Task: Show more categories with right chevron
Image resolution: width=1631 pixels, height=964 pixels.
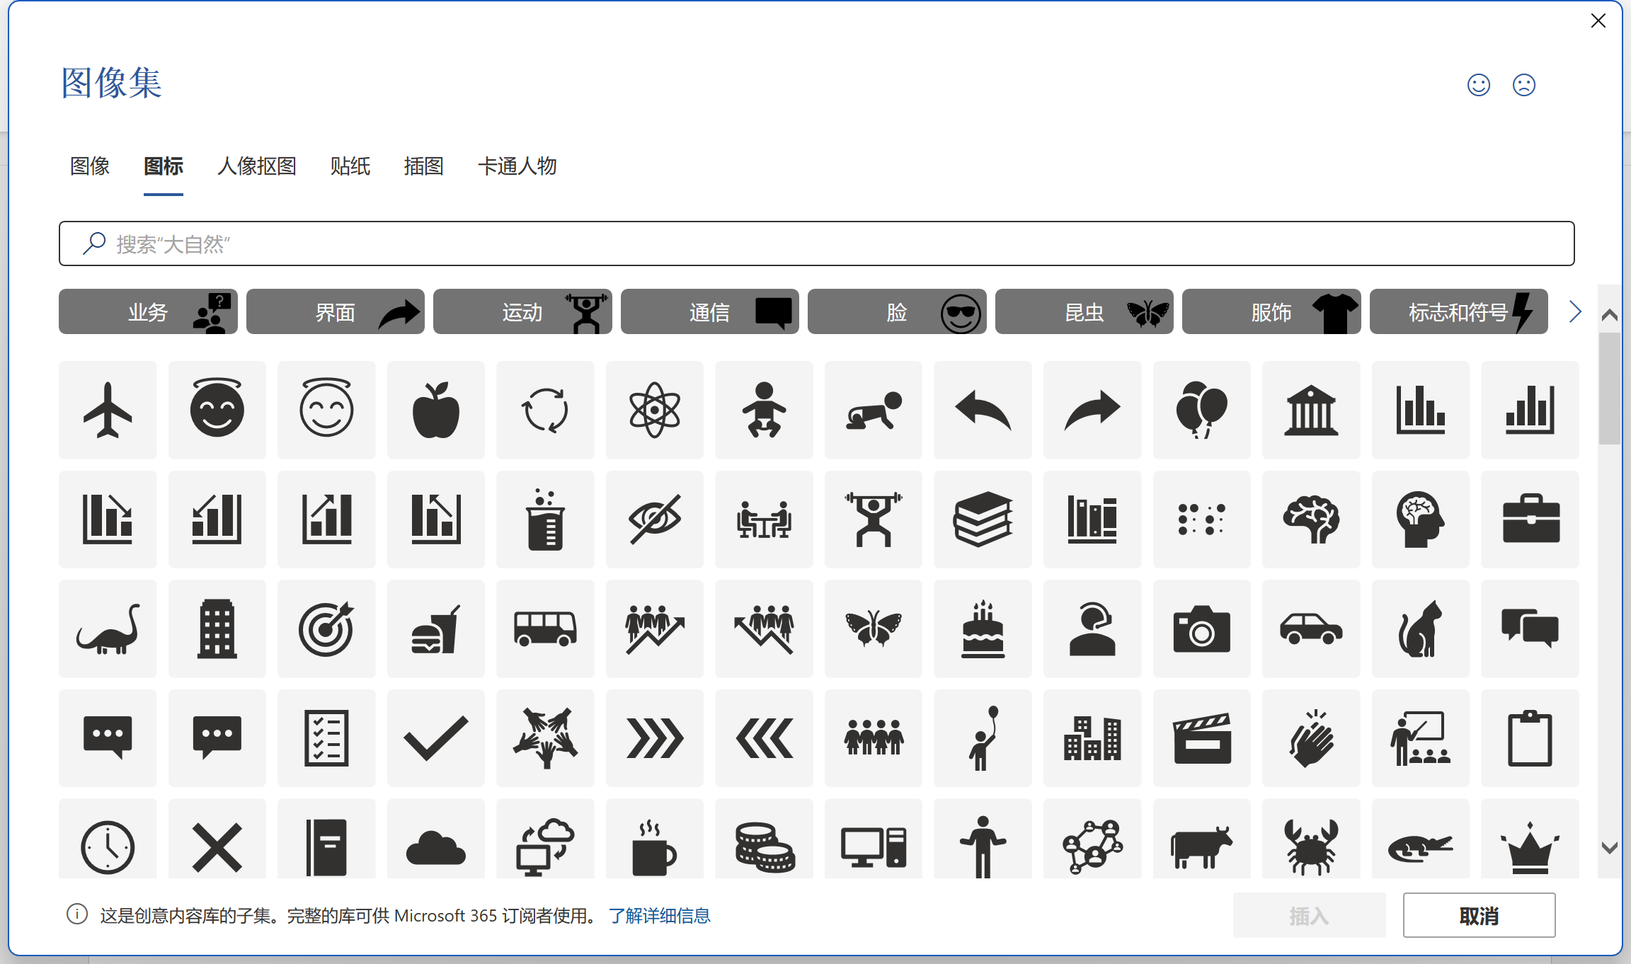Action: pos(1574,312)
